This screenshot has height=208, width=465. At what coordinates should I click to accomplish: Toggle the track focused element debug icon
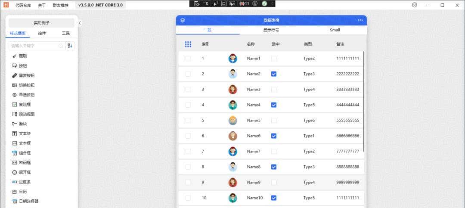click(232, 3)
